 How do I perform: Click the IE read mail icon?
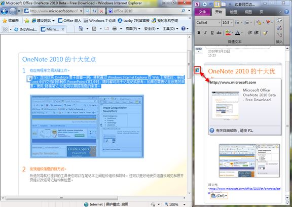click(106, 29)
